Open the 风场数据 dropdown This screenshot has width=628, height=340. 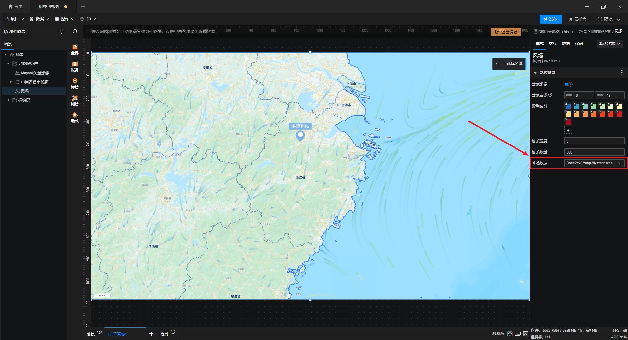coord(594,163)
